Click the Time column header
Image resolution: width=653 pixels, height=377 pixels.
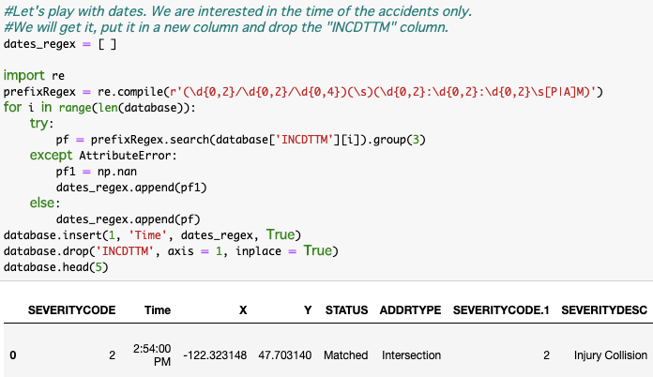[158, 310]
